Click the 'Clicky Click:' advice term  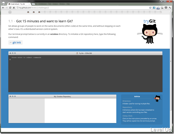[128, 116]
